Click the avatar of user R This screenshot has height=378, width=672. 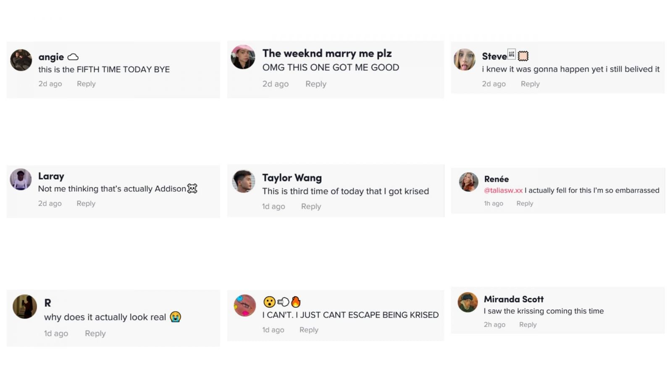pyautogui.click(x=25, y=306)
